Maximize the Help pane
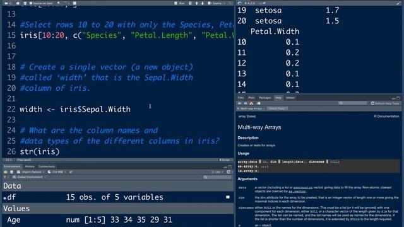The height and width of the screenshot is (227, 404). pyautogui.click(x=398, y=98)
